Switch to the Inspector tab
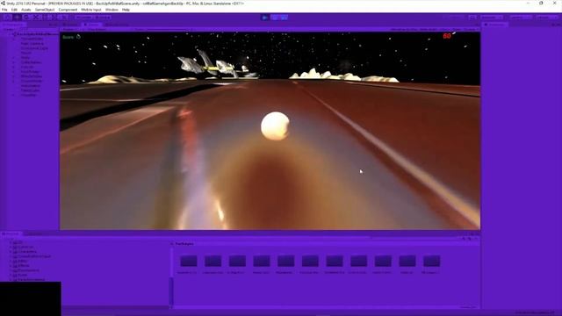The image size is (562, 316). pyautogui.click(x=495, y=25)
